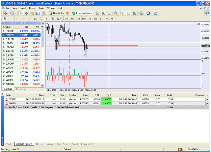211x152 pixels.
Task: Switch chart to W1 timeframe
Action: 107,19
